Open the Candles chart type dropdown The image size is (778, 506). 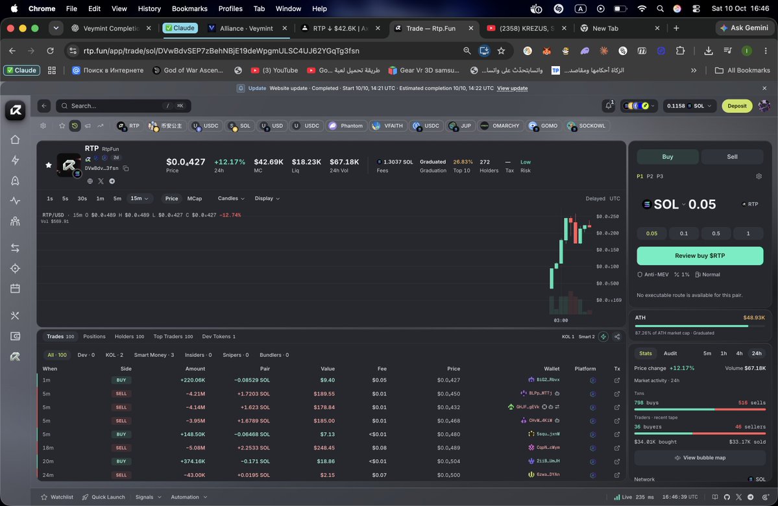(x=231, y=199)
